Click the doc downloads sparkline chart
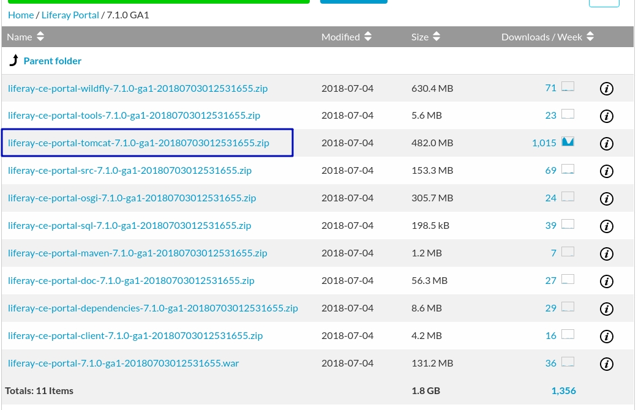 tap(568, 279)
